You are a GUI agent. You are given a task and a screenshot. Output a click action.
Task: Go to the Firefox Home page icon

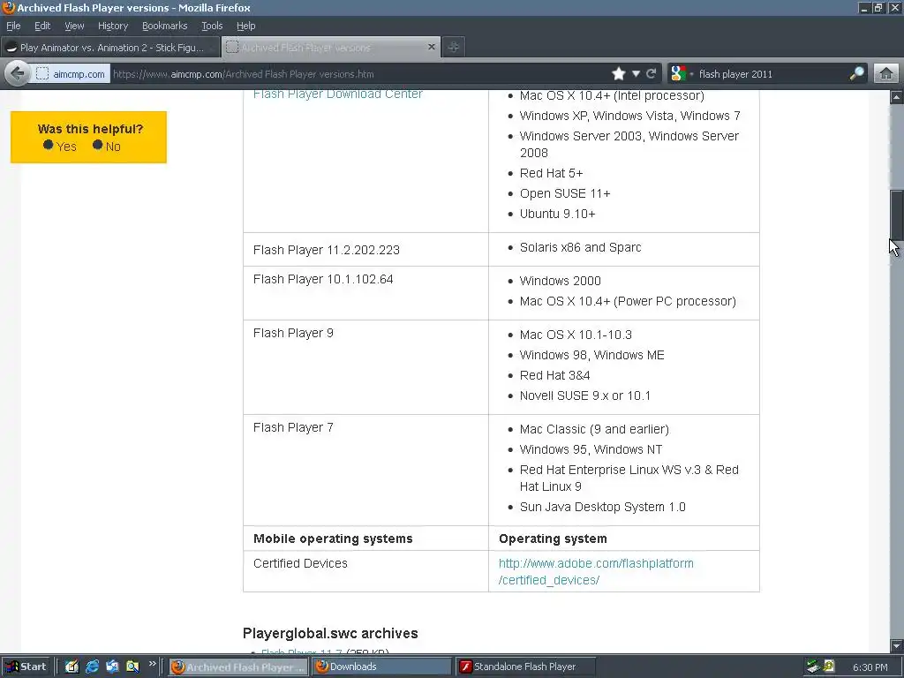(886, 74)
